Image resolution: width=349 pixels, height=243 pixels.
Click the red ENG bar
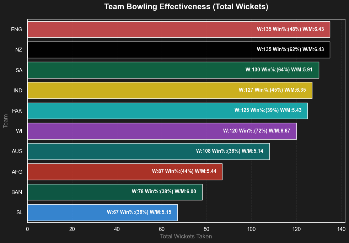click(142, 29)
